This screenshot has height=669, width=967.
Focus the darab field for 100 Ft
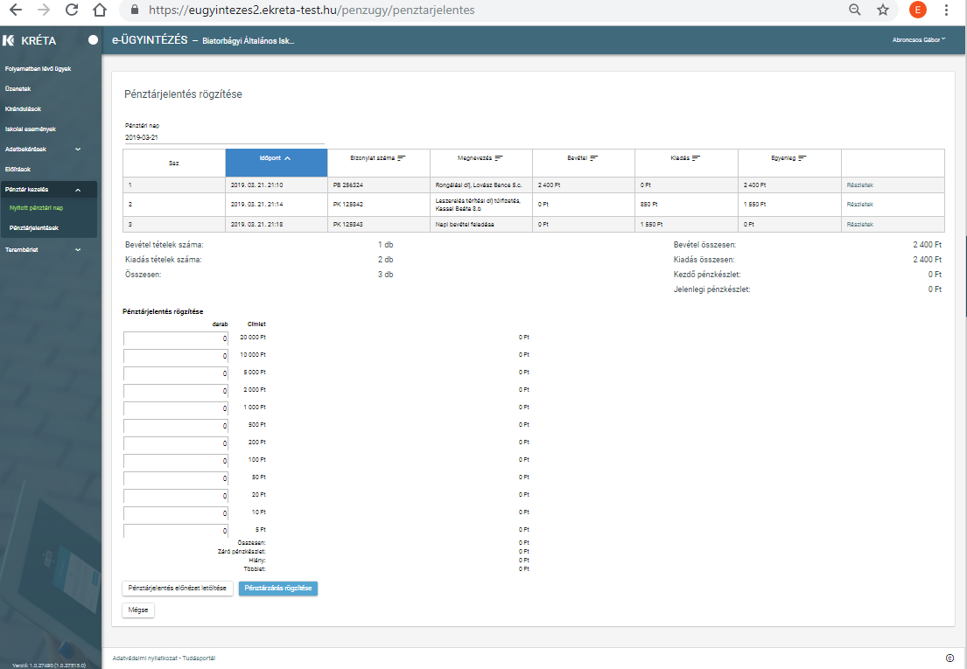(x=176, y=461)
